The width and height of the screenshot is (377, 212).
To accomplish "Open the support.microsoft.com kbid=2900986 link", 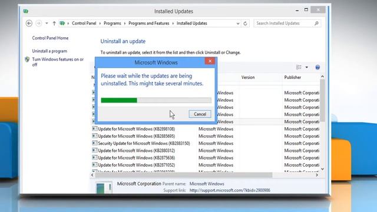I will point(230,190).
